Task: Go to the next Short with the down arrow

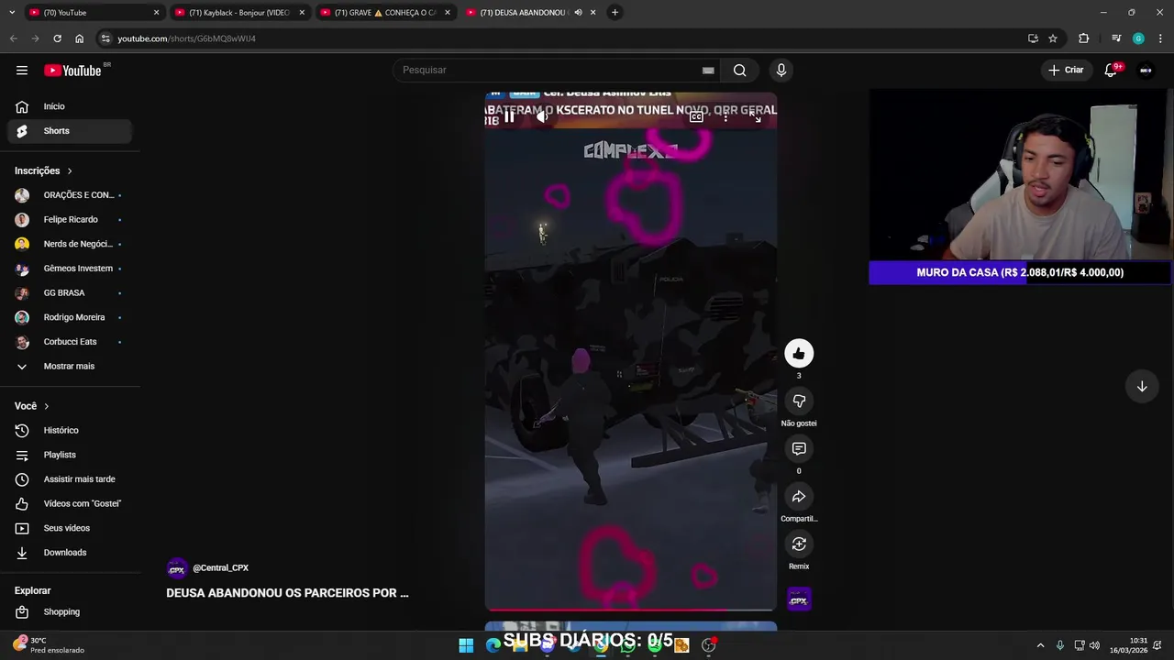Action: 1142,386
